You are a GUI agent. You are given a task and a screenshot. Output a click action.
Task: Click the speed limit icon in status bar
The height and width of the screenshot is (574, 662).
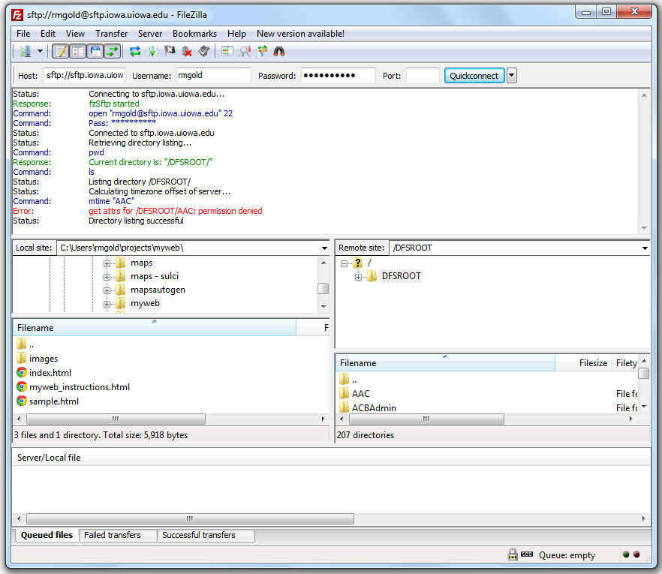tap(526, 554)
